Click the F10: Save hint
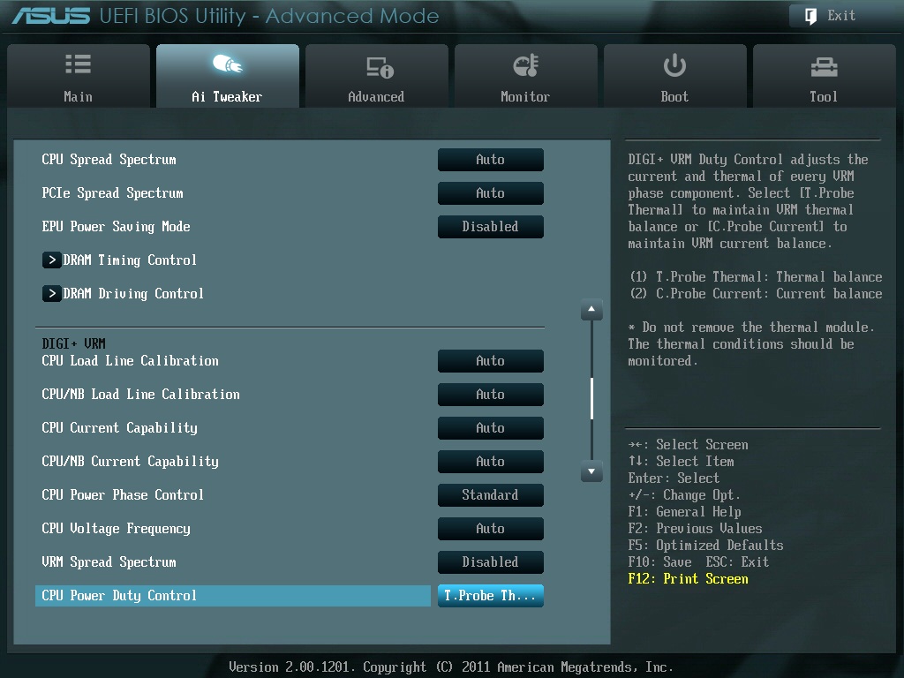This screenshot has height=678, width=904. 660,562
